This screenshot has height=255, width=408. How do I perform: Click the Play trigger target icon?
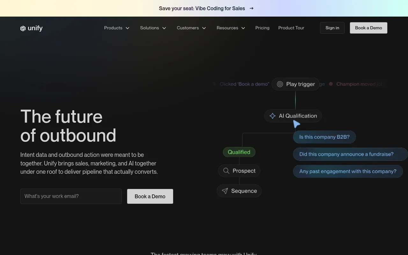[x=280, y=84]
